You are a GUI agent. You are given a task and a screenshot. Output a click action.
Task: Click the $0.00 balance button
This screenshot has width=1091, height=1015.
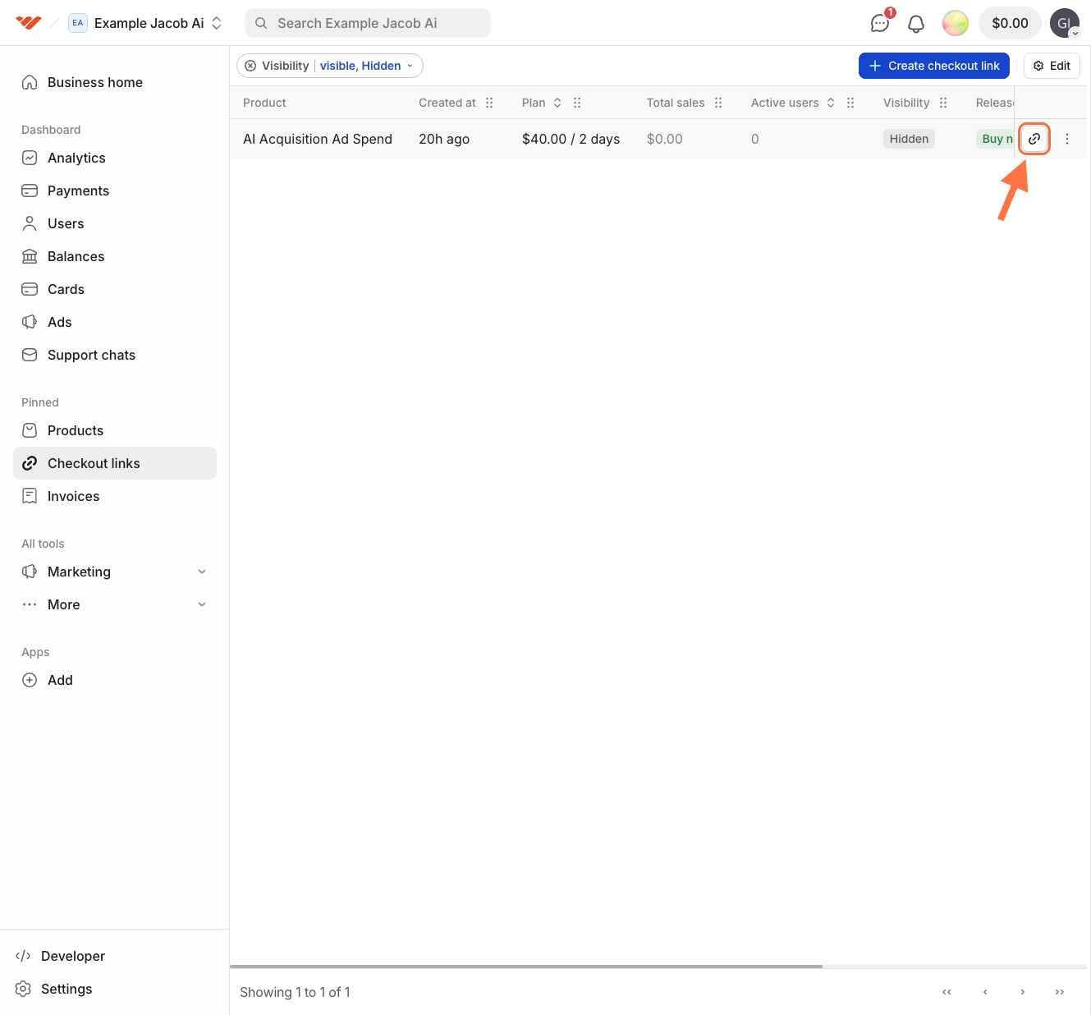1010,23
